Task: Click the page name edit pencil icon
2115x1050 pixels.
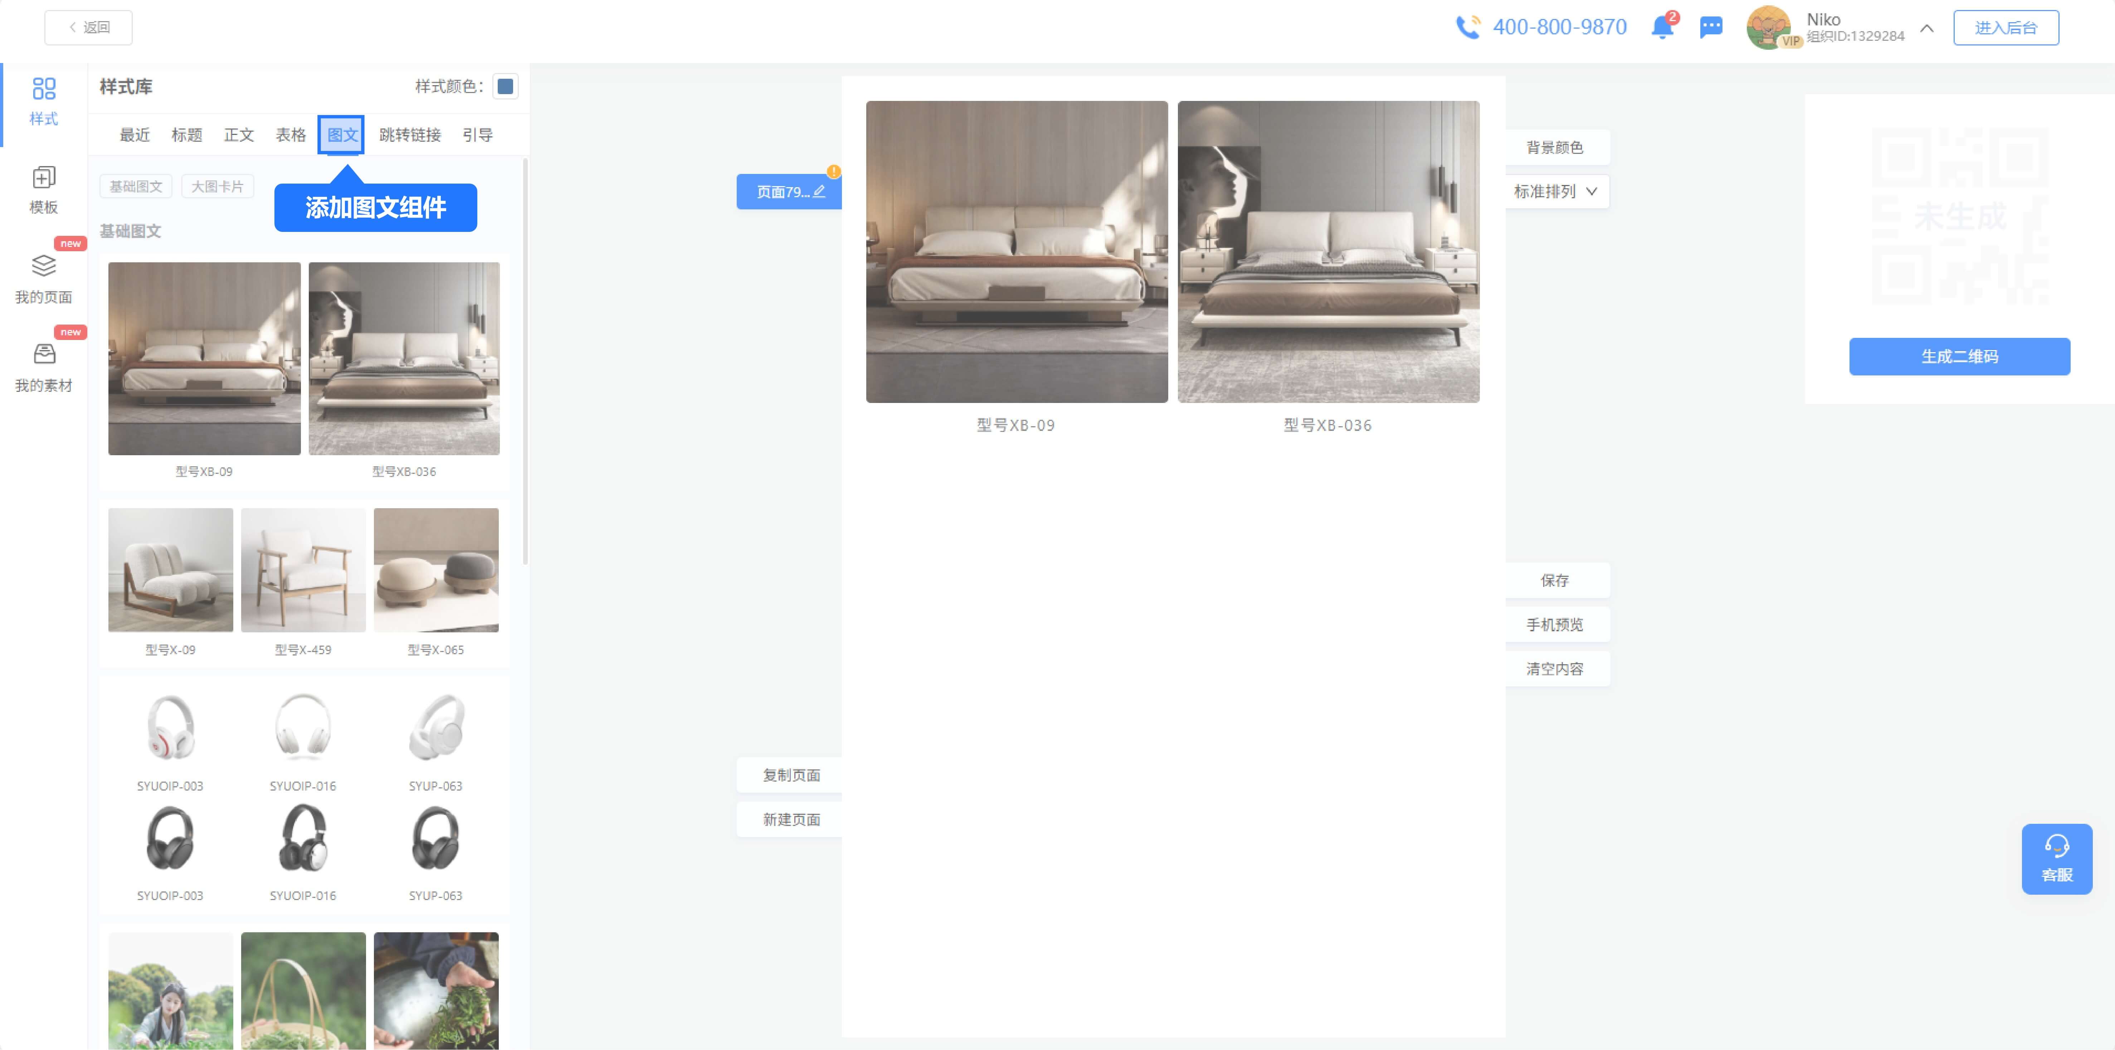Action: point(819,191)
